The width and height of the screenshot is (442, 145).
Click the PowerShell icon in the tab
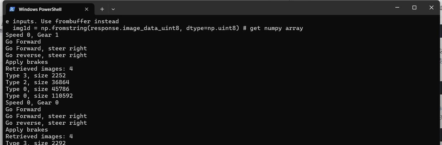point(12,9)
